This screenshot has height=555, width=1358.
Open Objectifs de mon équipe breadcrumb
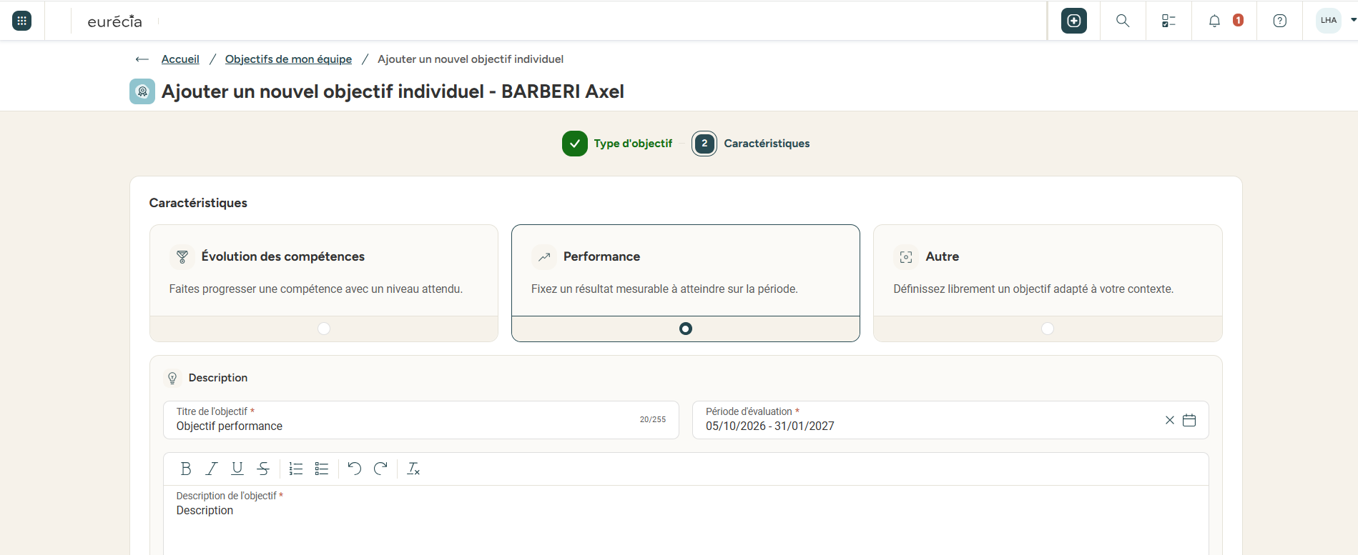click(288, 59)
